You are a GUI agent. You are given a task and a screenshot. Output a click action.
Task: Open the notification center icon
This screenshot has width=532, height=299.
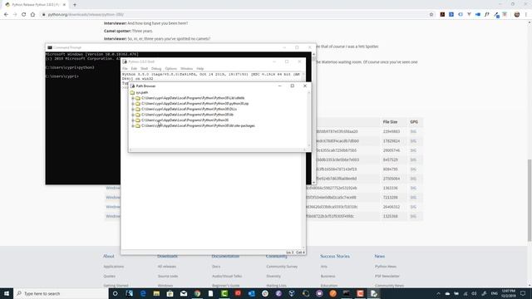pos(523,293)
